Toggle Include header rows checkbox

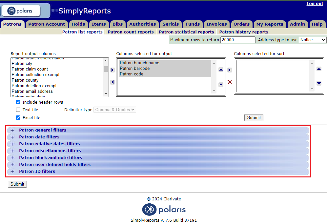click(18, 102)
